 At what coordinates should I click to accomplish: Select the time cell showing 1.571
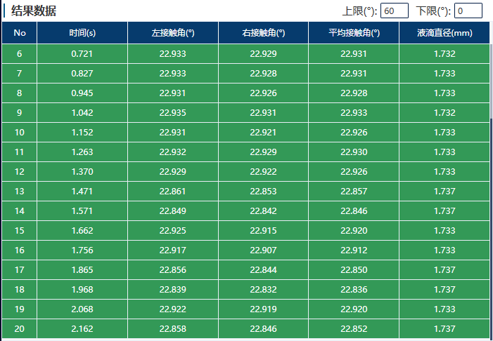82,211
